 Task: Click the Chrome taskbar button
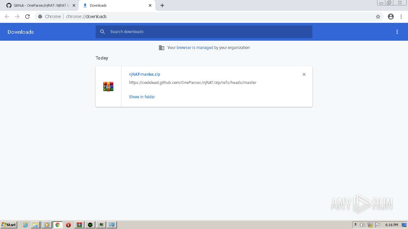[58, 225]
